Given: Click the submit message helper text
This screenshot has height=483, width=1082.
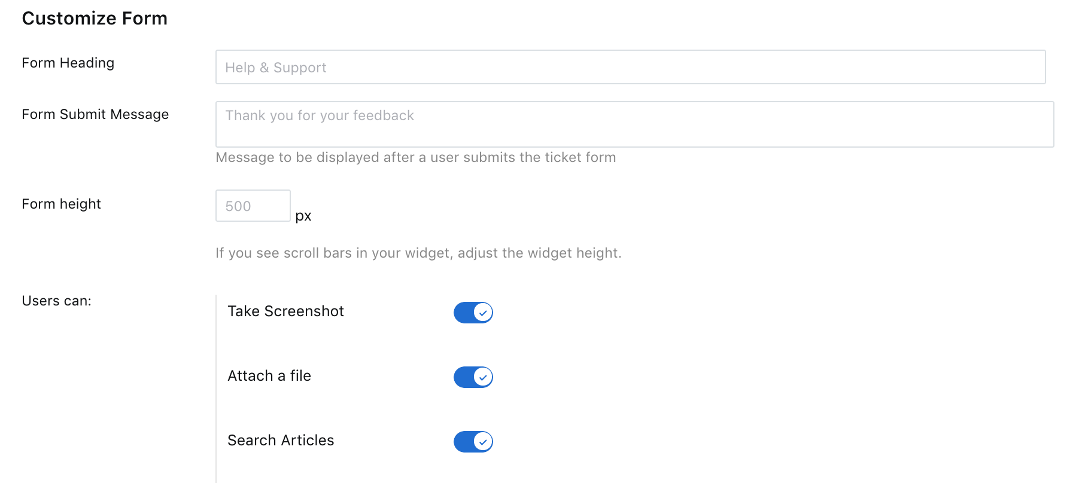Looking at the screenshot, I should pos(415,157).
